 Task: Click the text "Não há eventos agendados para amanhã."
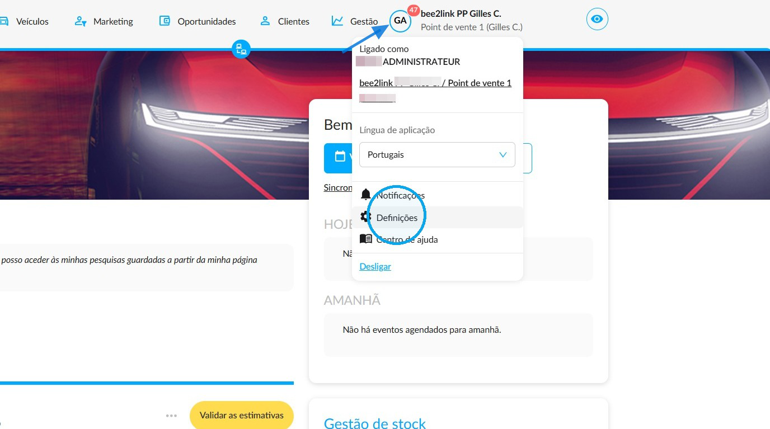click(x=422, y=329)
